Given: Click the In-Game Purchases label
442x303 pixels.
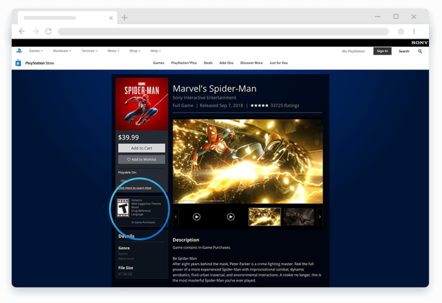Looking at the screenshot, I should click(x=143, y=222).
